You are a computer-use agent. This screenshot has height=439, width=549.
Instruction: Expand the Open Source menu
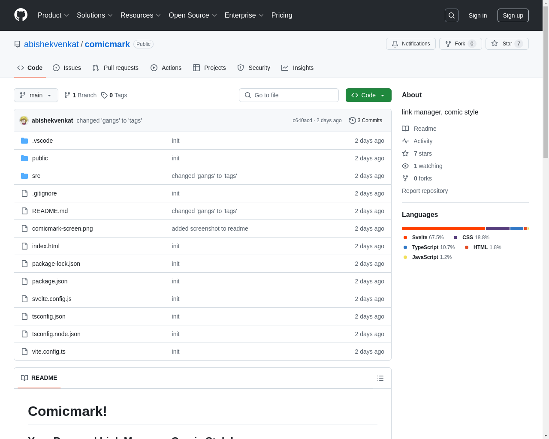[193, 15]
